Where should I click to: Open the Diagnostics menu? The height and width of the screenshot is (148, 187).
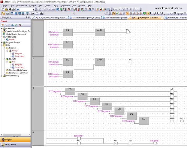point(65,5)
